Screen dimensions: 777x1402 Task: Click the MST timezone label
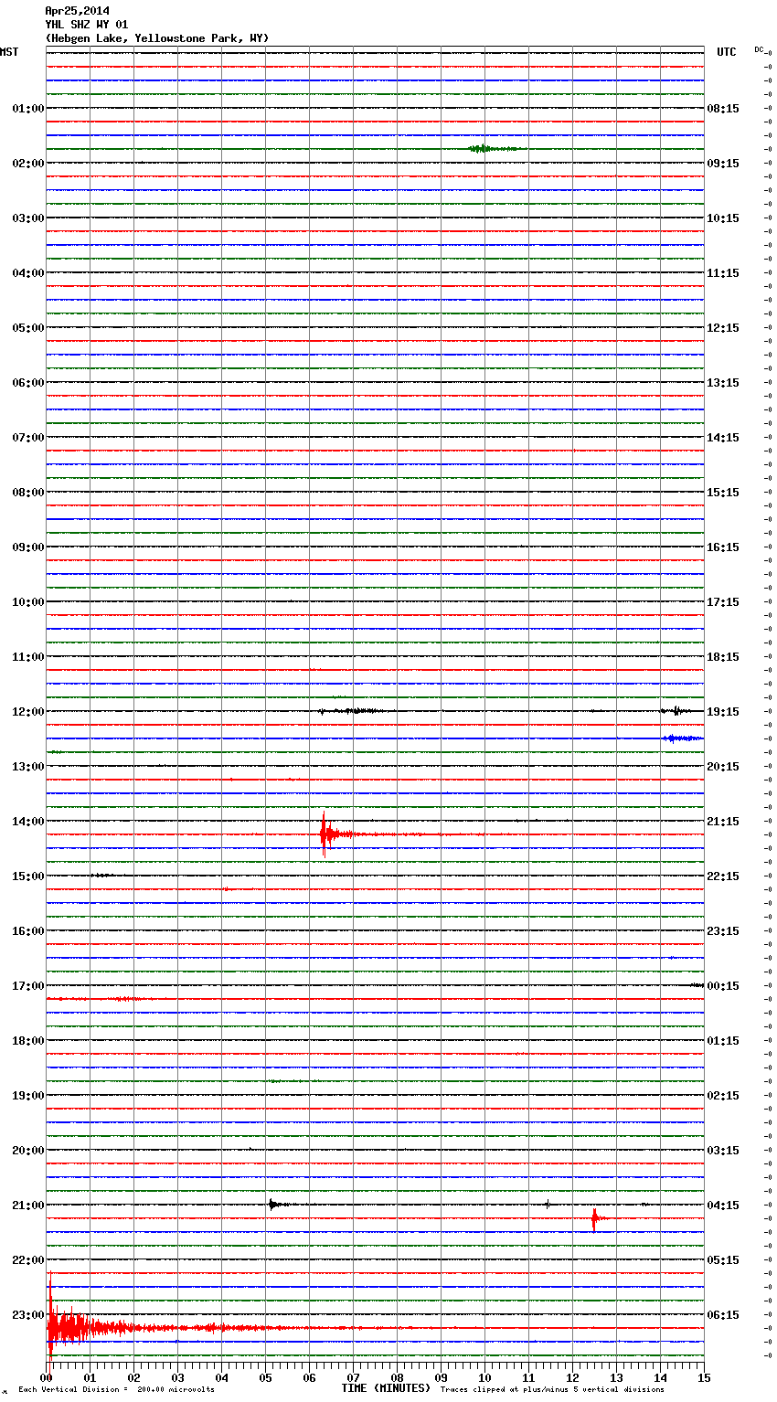[x=9, y=52]
